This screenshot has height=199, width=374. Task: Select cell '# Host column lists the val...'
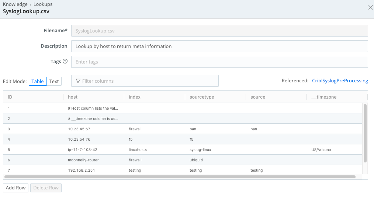pyautogui.click(x=93, y=108)
